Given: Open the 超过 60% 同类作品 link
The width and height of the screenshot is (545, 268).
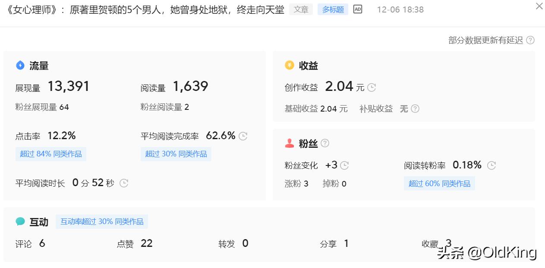Looking at the screenshot, I should (439, 184).
